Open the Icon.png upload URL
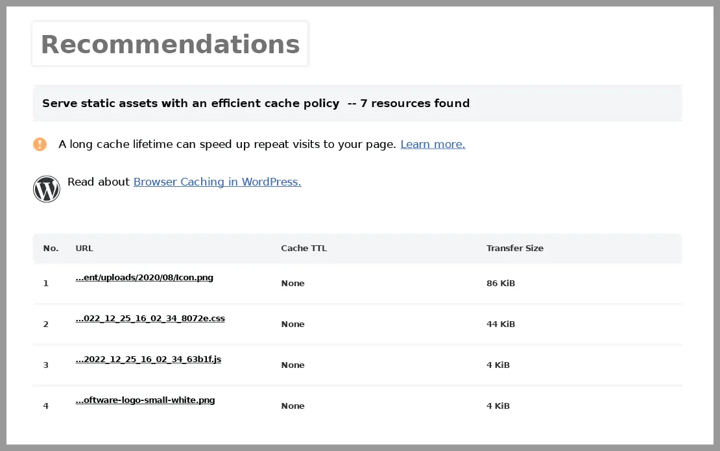 144,277
